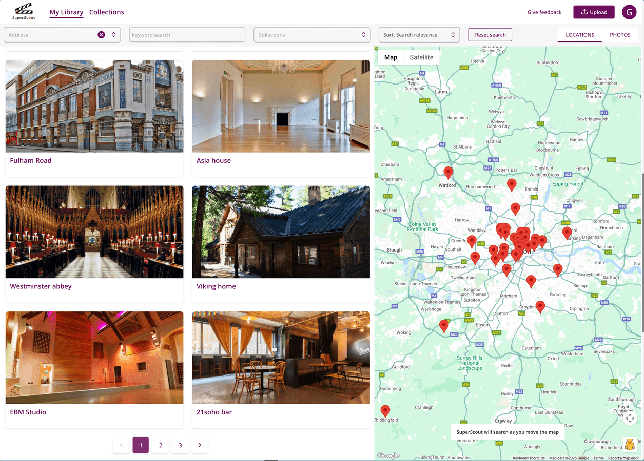Open the Give feedback link

tap(544, 12)
